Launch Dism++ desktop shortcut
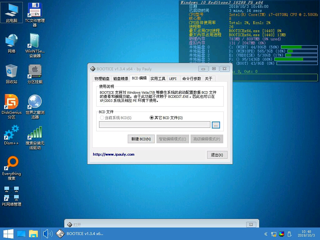 pos(12,135)
